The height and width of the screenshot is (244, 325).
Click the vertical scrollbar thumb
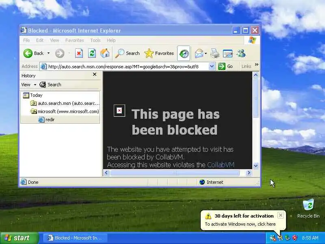tap(256, 98)
